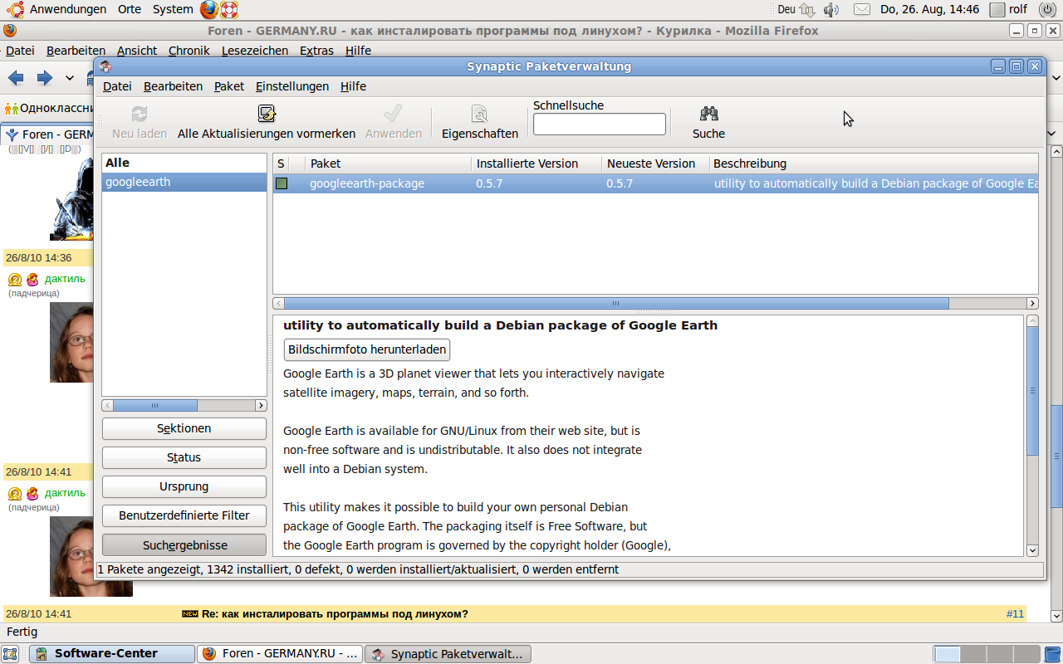Go forward using Firefox's forward arrow
The height and width of the screenshot is (664, 1063).
click(45, 78)
